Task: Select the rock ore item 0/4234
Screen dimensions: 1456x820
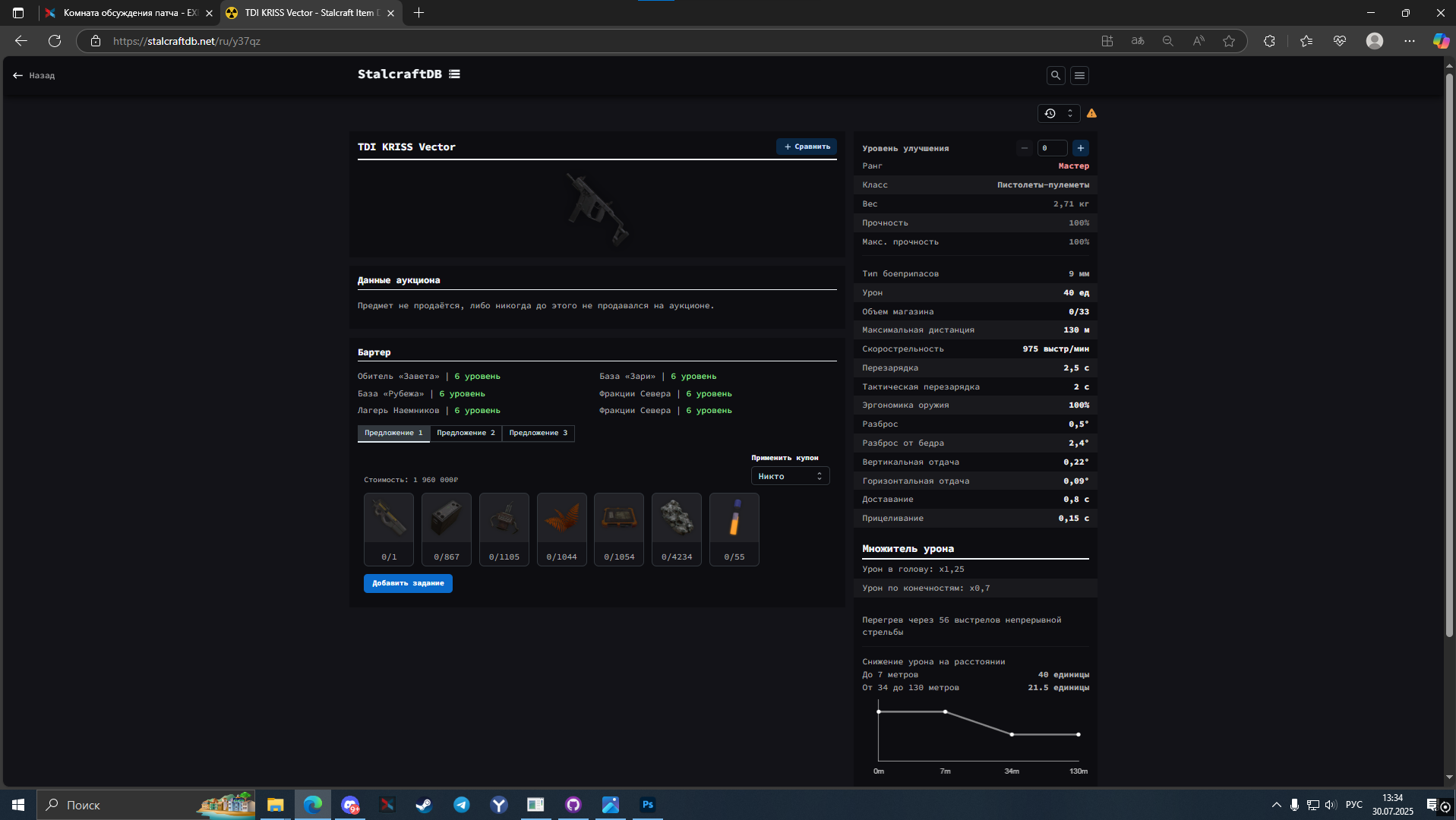Action: coord(677,529)
